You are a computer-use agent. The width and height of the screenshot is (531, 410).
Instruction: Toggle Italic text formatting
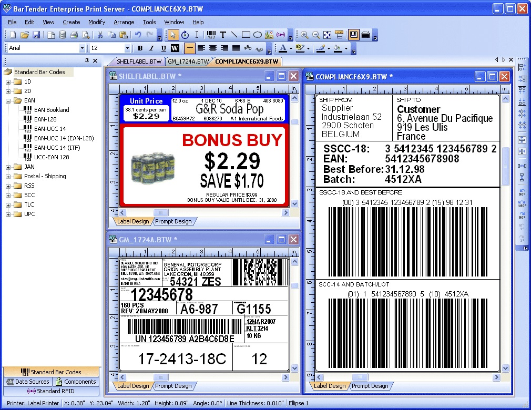[x=151, y=48]
